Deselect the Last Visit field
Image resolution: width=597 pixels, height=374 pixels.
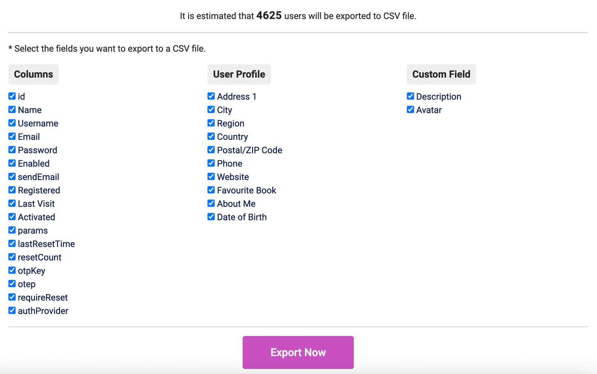(12, 203)
